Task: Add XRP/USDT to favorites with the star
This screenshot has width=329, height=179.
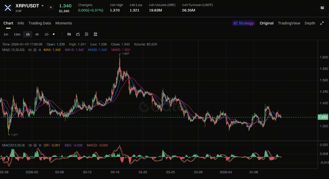Action: (x=50, y=7)
